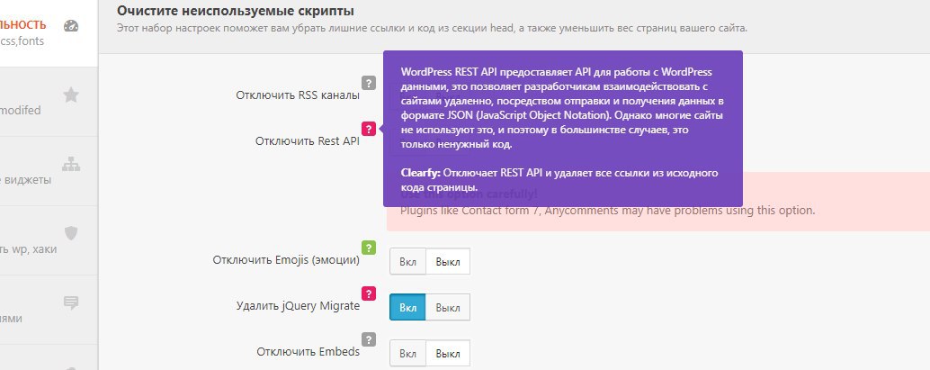Click the Отключить Rest API label

coord(307,141)
